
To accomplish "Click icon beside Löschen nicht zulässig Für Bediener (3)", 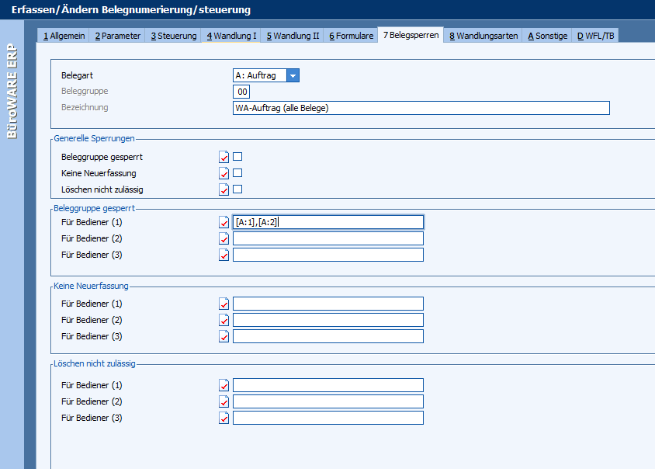I will point(224,418).
